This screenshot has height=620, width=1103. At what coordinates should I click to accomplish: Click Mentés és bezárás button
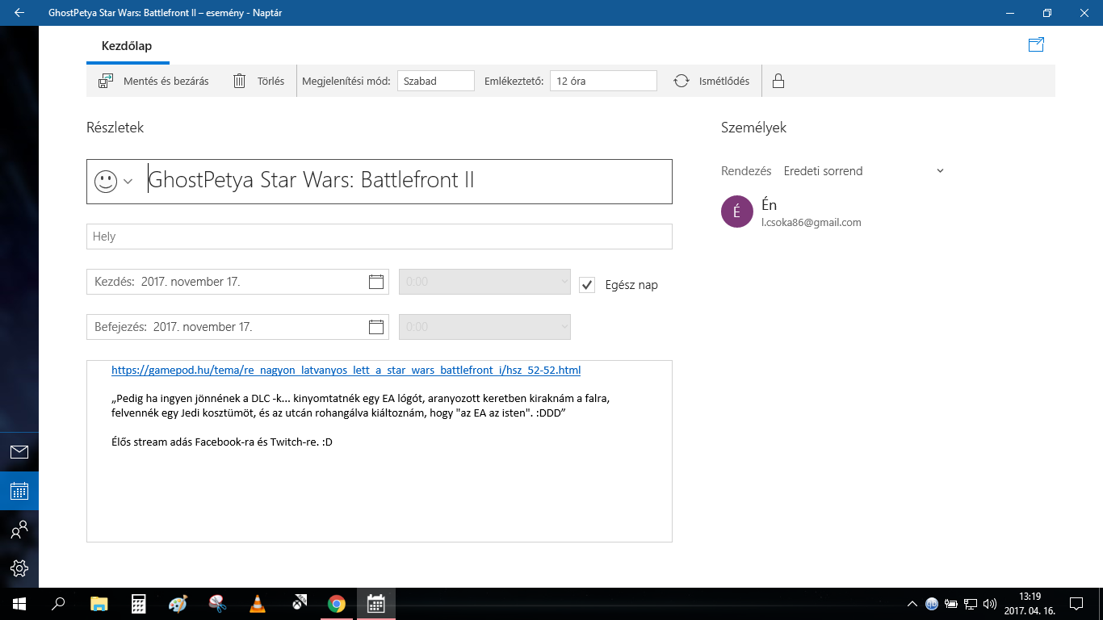[153, 81]
